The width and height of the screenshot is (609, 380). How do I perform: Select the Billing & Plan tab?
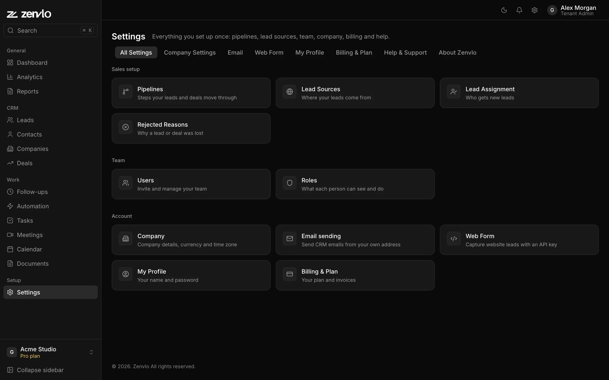pos(354,52)
